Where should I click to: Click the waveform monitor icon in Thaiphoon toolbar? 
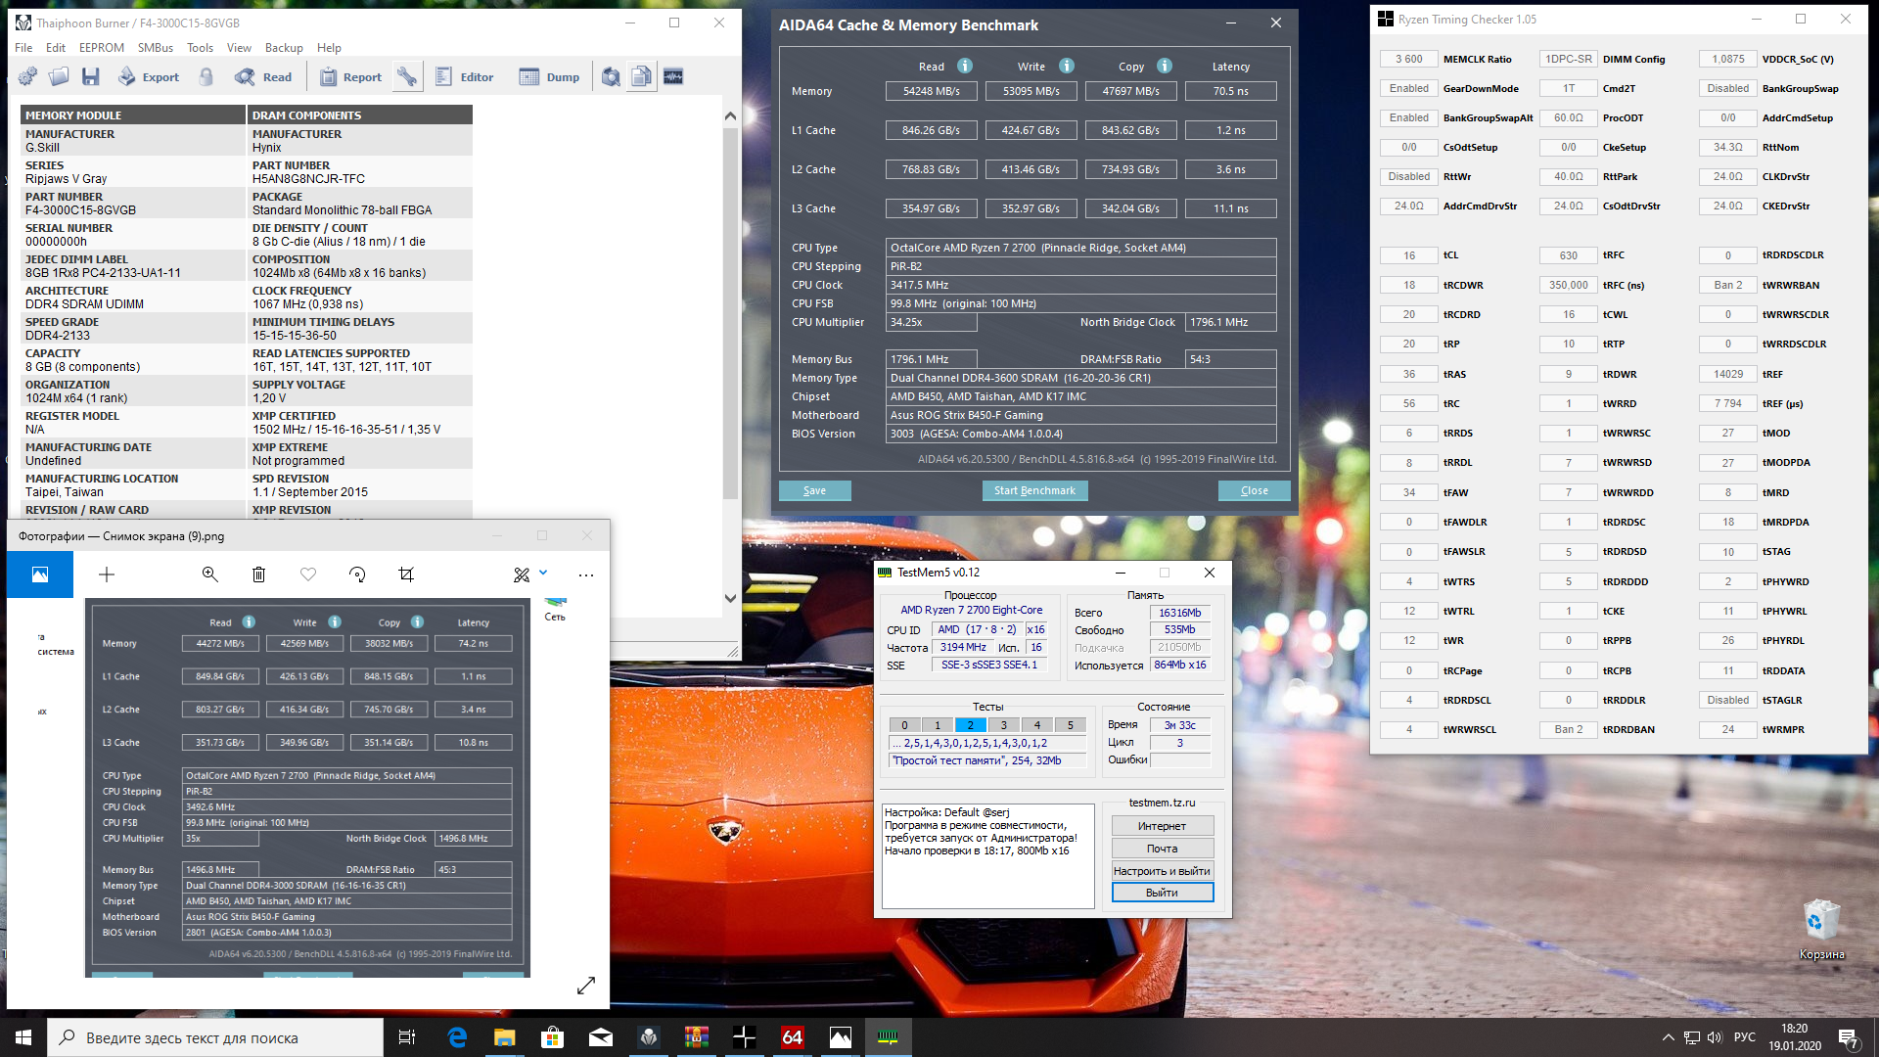coord(673,76)
